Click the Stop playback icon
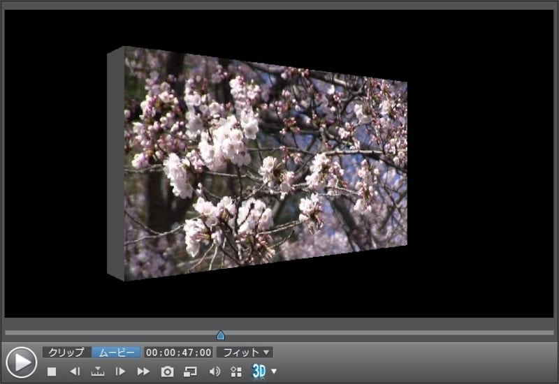The width and height of the screenshot is (559, 384). 52,371
